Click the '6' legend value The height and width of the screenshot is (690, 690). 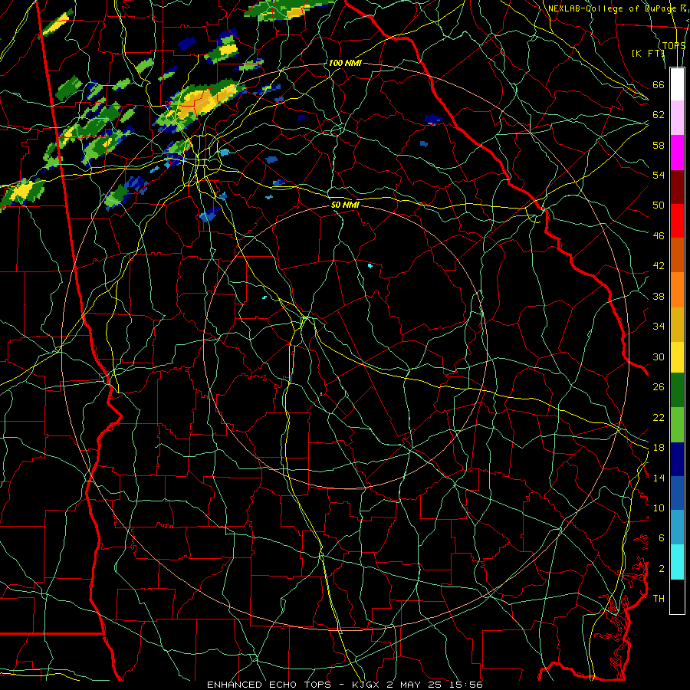662,538
